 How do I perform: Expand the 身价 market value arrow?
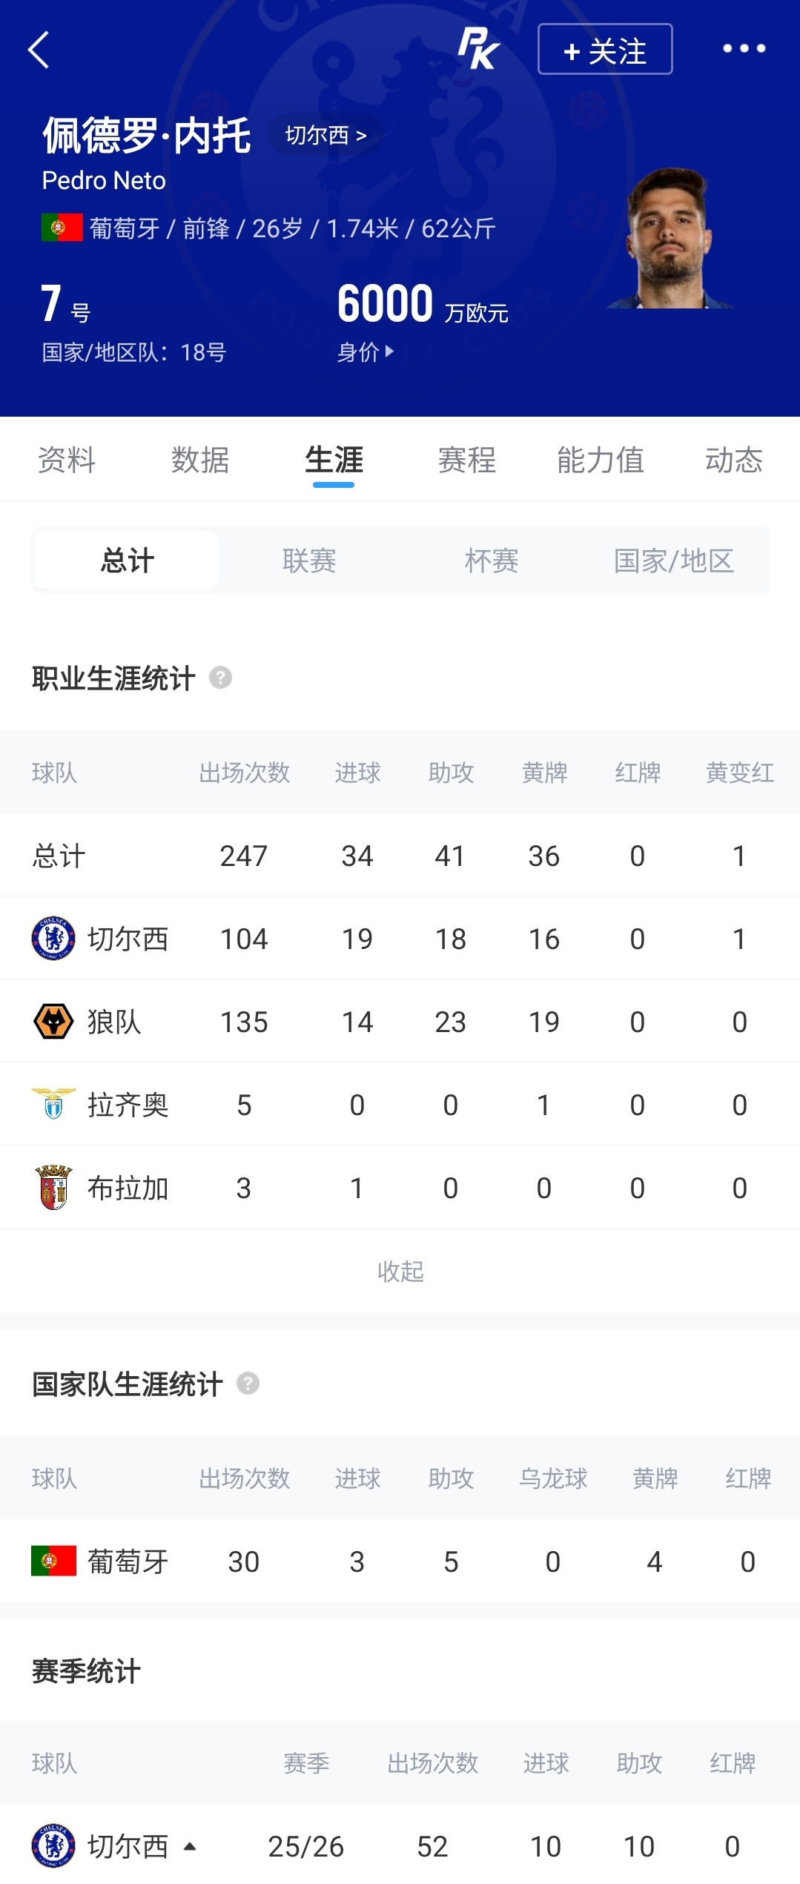pyautogui.click(x=390, y=351)
